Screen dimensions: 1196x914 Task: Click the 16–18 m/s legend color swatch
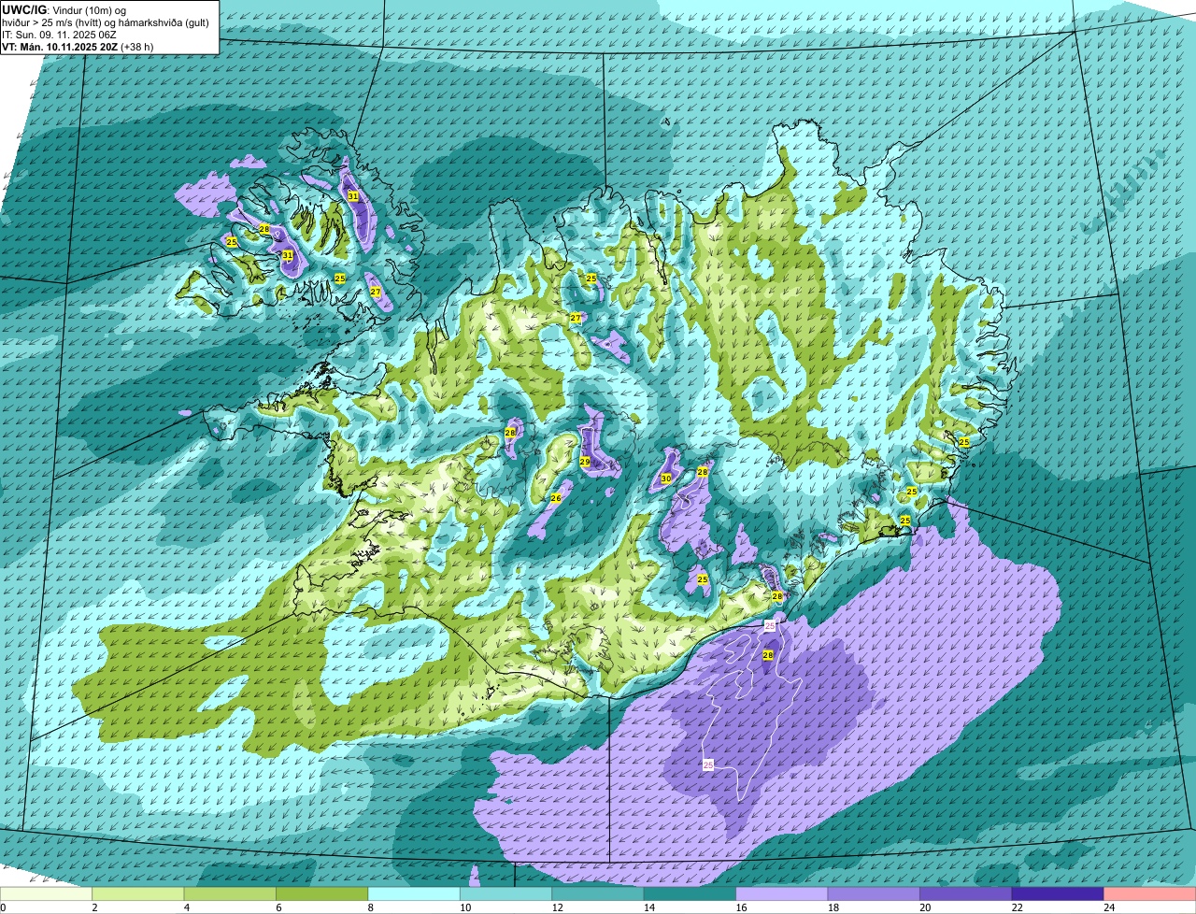coord(782,893)
